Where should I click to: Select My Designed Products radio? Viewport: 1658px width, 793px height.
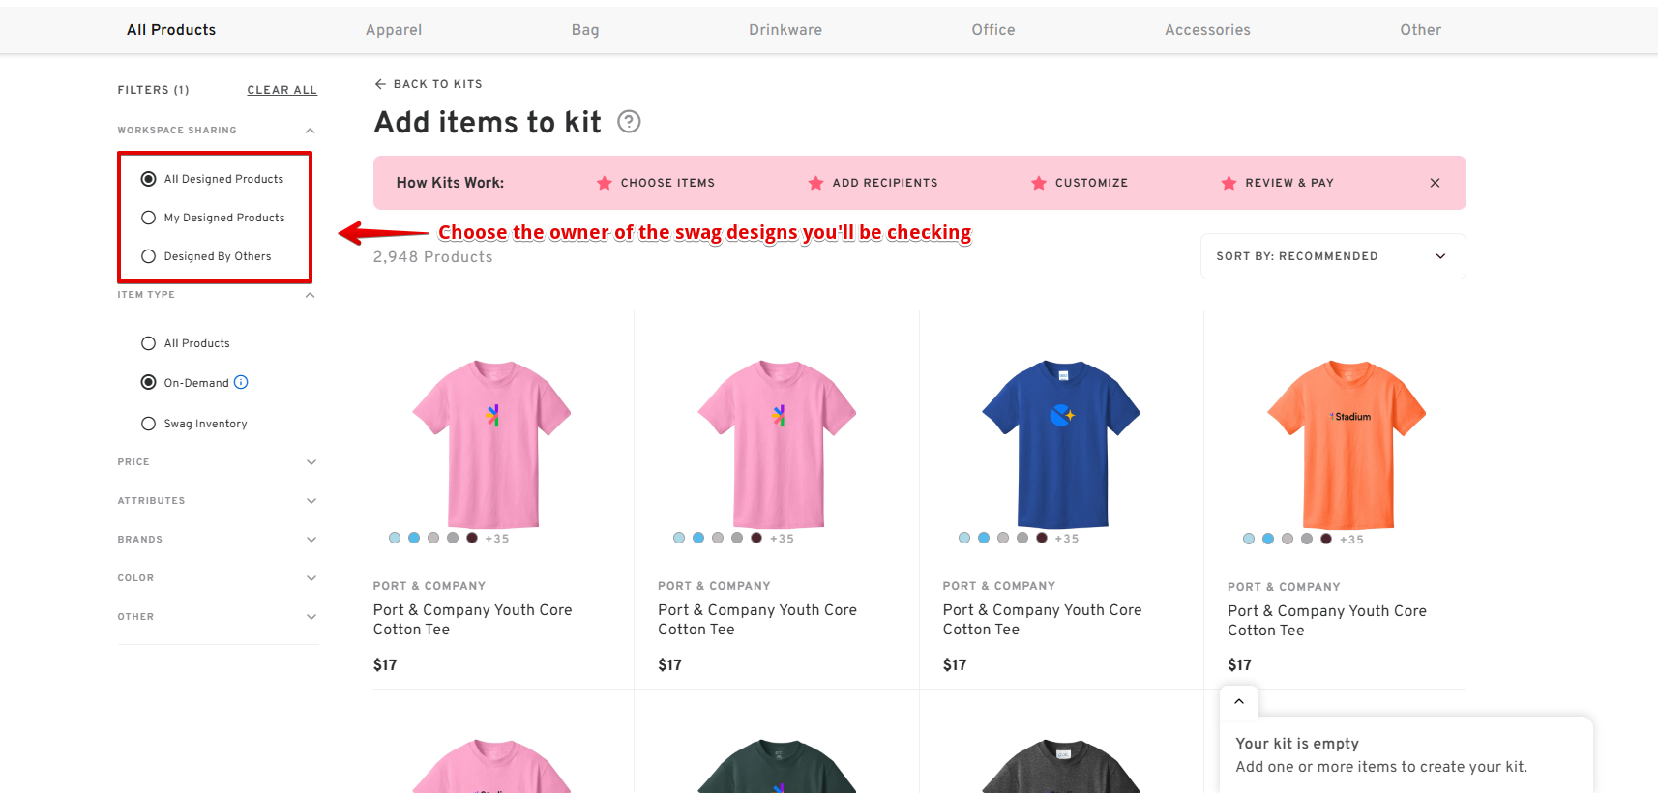149,218
